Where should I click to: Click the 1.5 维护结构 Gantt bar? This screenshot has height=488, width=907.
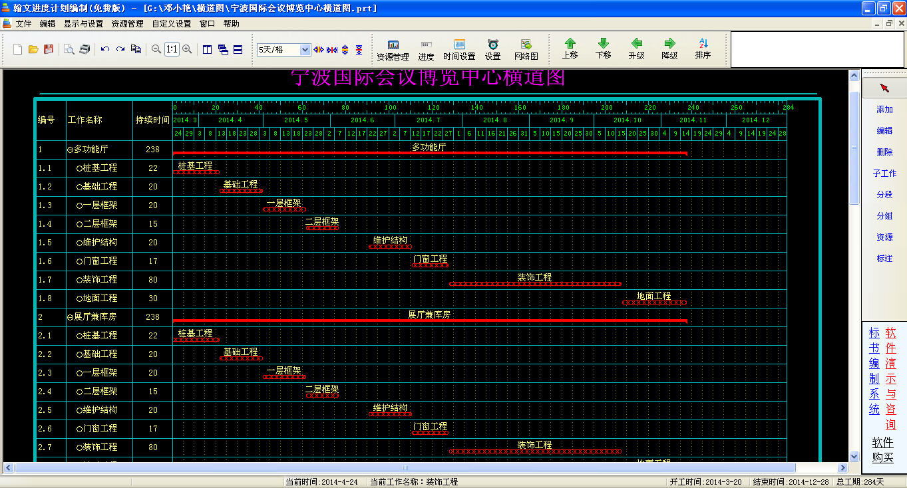click(390, 247)
